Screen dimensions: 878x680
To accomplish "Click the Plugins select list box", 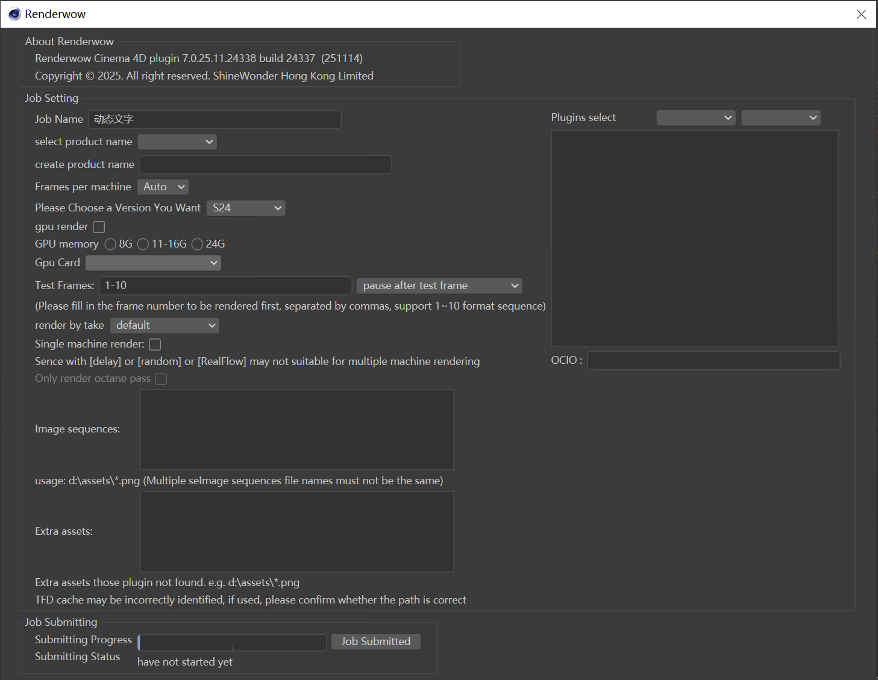I will [x=695, y=238].
